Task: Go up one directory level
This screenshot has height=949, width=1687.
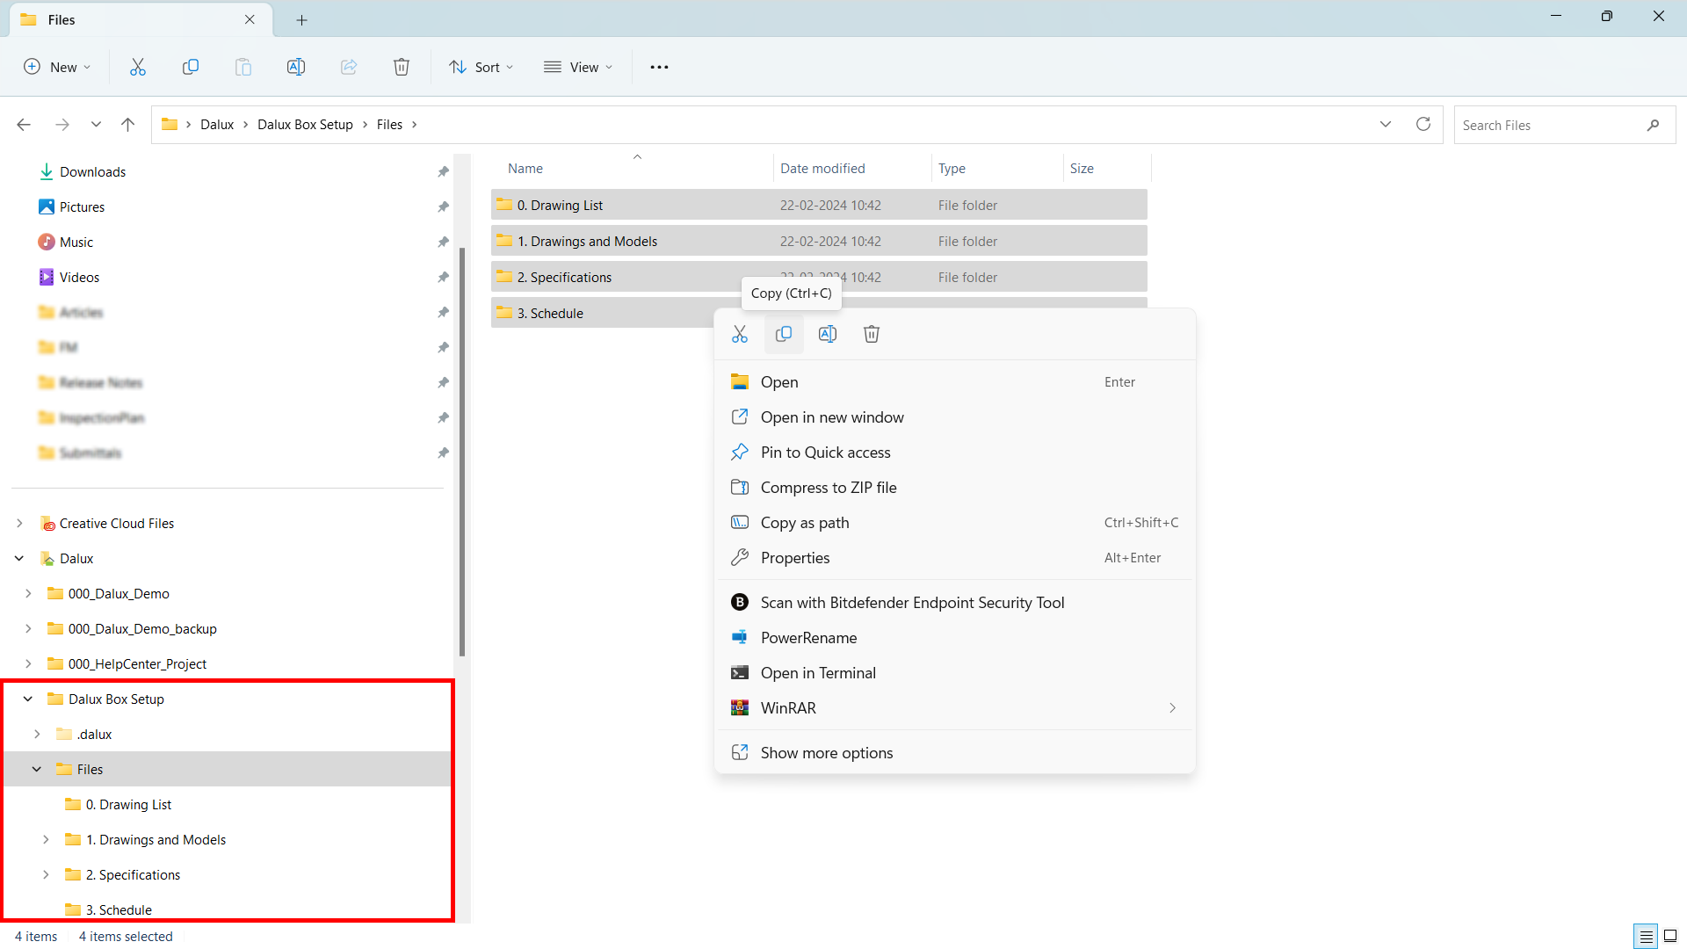Action: click(128, 125)
